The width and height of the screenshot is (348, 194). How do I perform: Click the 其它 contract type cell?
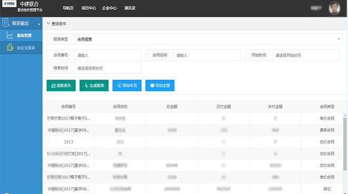(327, 189)
